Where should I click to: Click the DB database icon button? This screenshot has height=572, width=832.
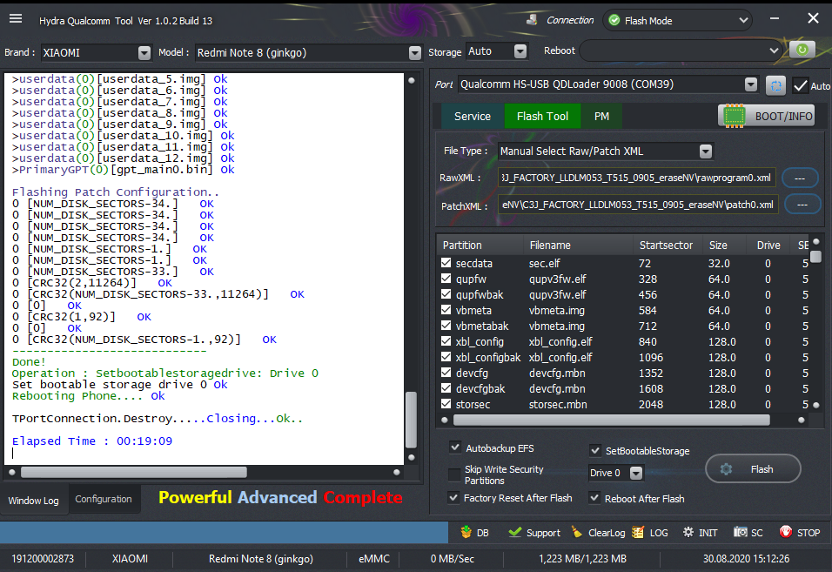click(x=474, y=532)
